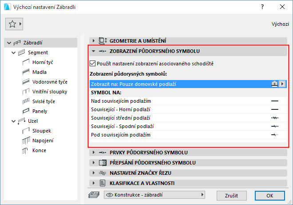Click symbol for Související - Spodní podlaží
This screenshot has height=205, width=293.
point(275,126)
